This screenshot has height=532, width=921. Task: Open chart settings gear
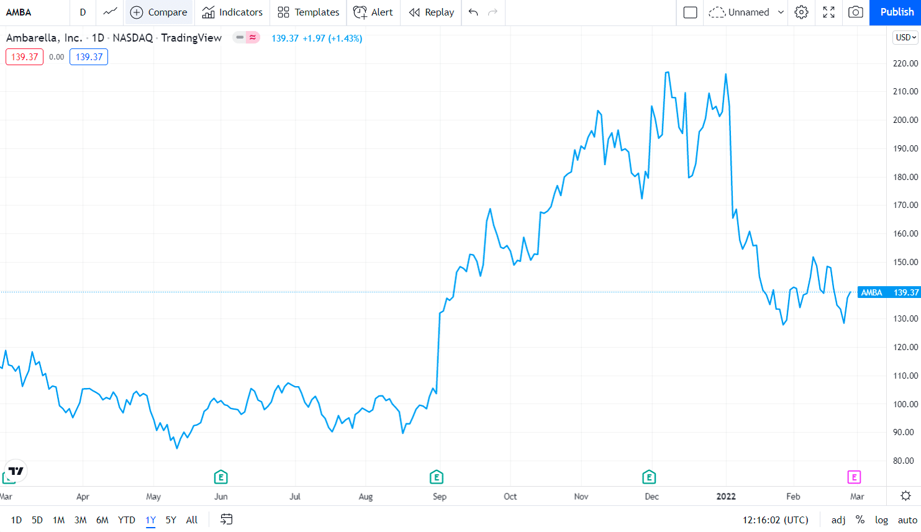[802, 12]
